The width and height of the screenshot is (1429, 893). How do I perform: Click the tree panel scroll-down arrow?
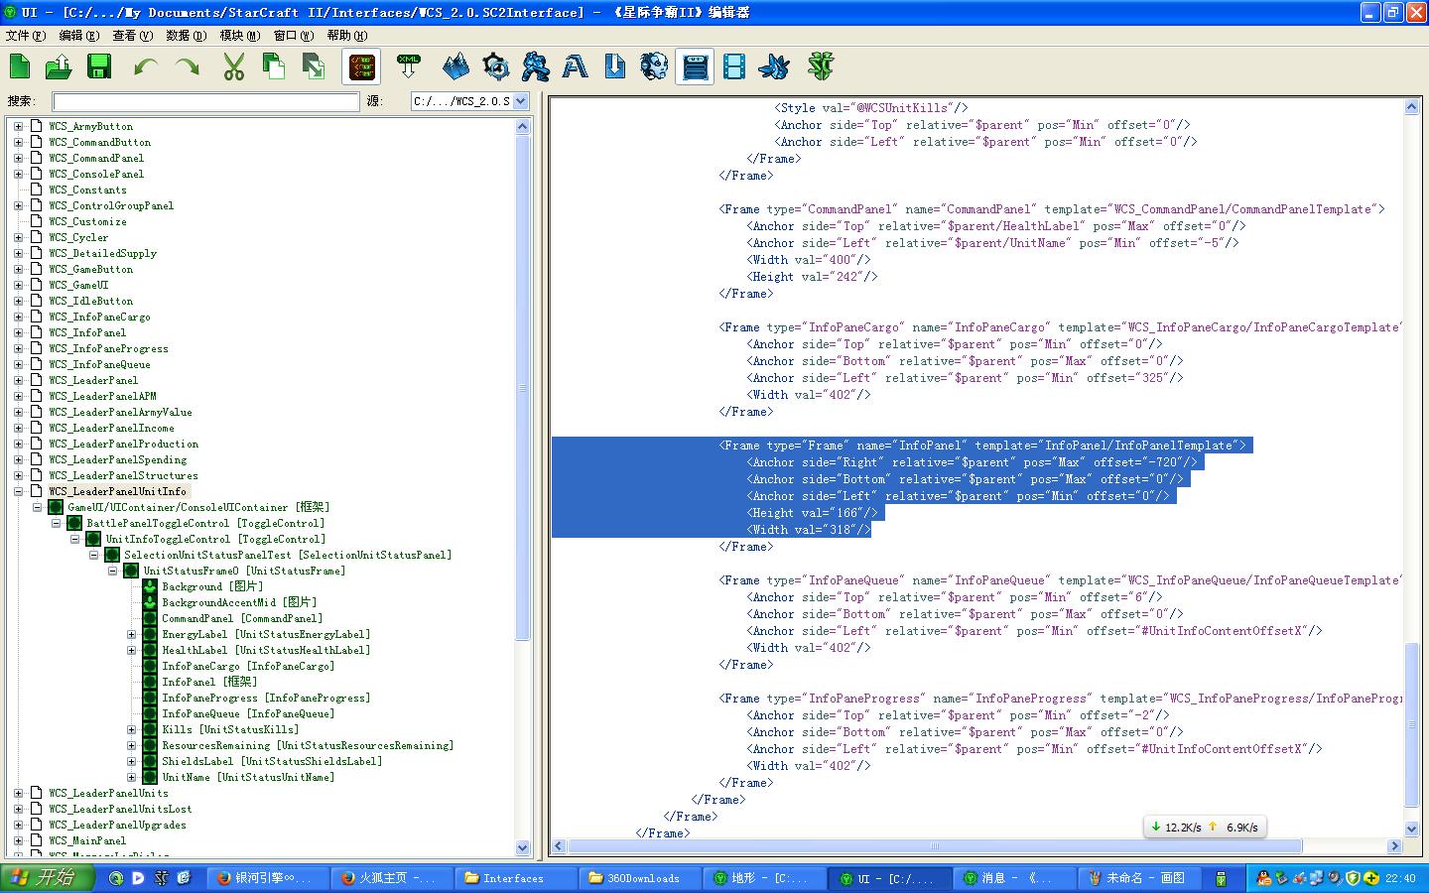pyautogui.click(x=523, y=848)
